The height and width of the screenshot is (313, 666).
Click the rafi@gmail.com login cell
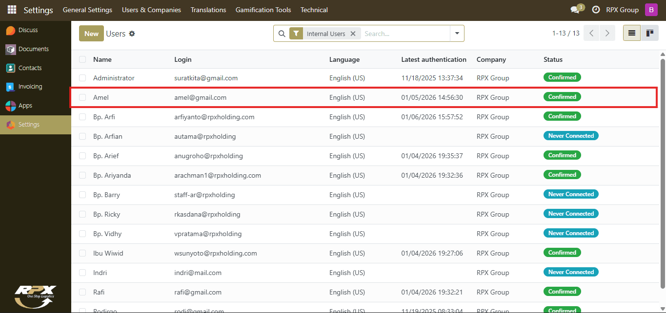[x=198, y=292]
